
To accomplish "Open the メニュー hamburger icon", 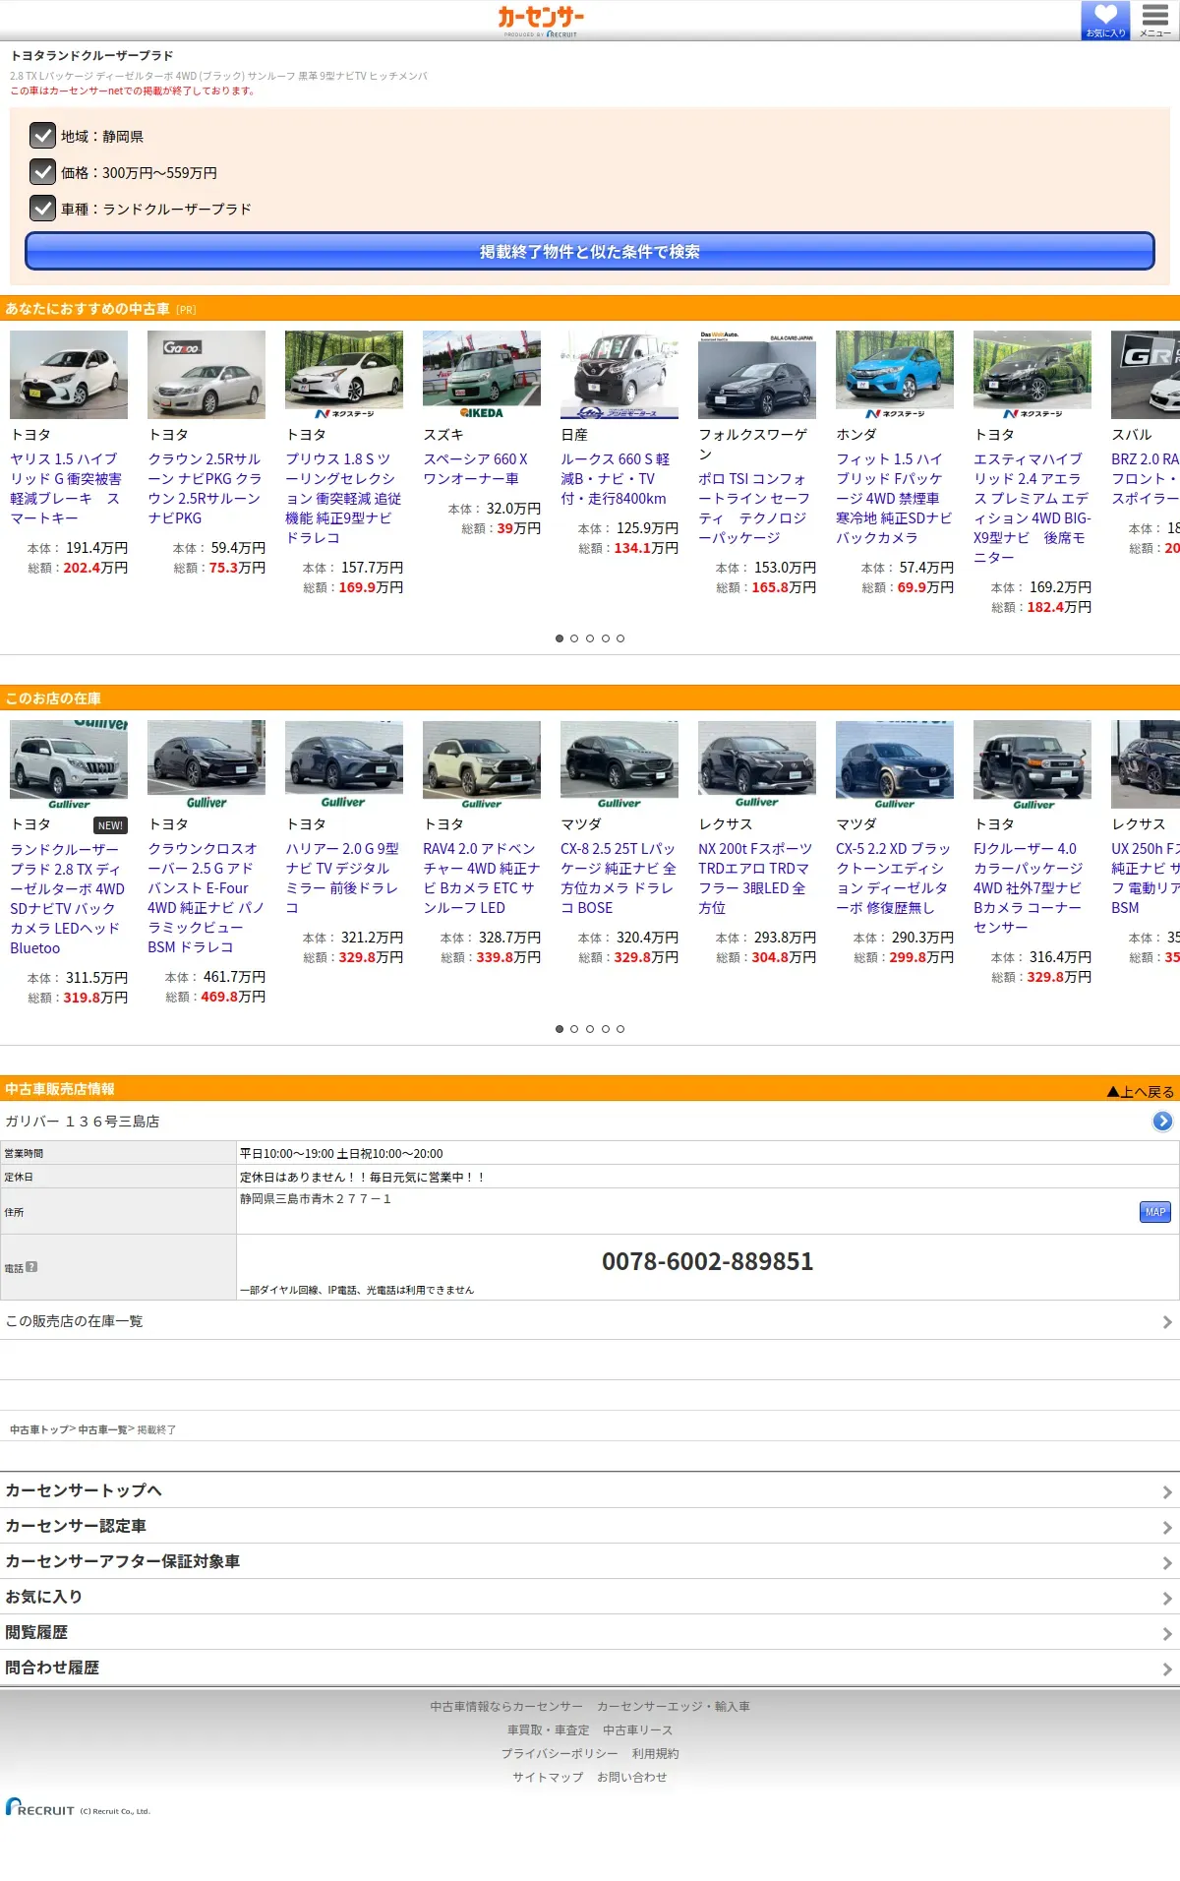I will coord(1155,20).
